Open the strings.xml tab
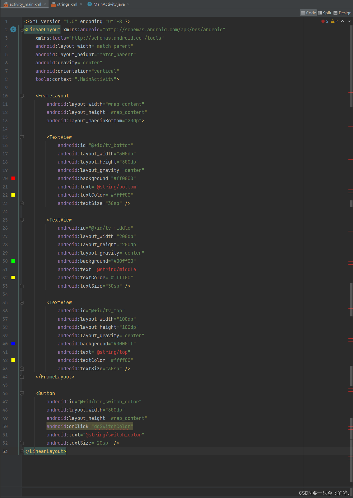Image resolution: width=353 pixels, height=498 pixels. pos(67,4)
